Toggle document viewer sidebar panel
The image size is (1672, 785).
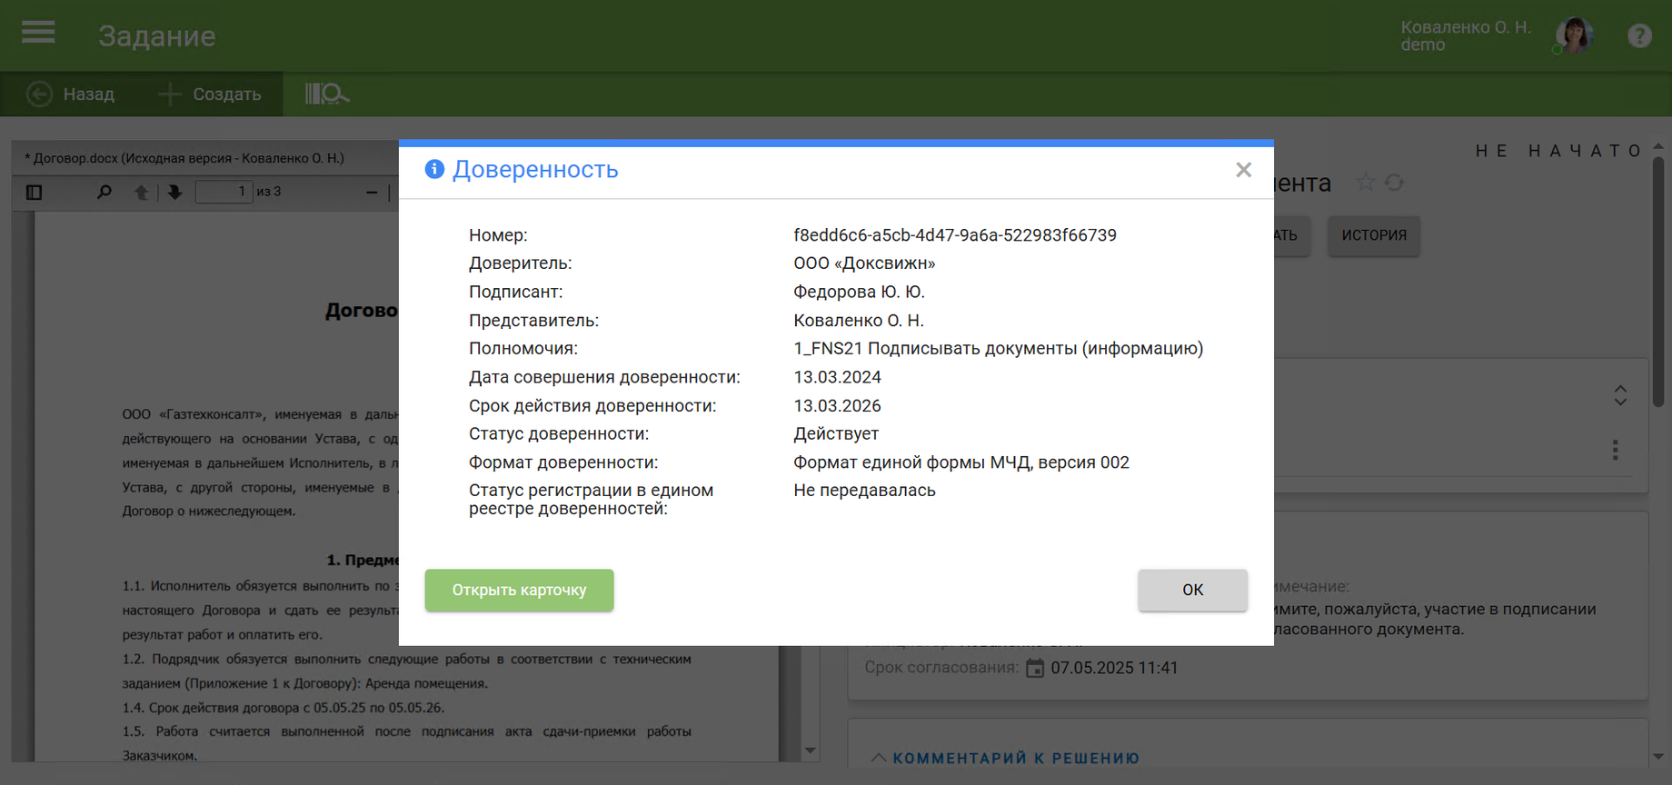point(35,192)
